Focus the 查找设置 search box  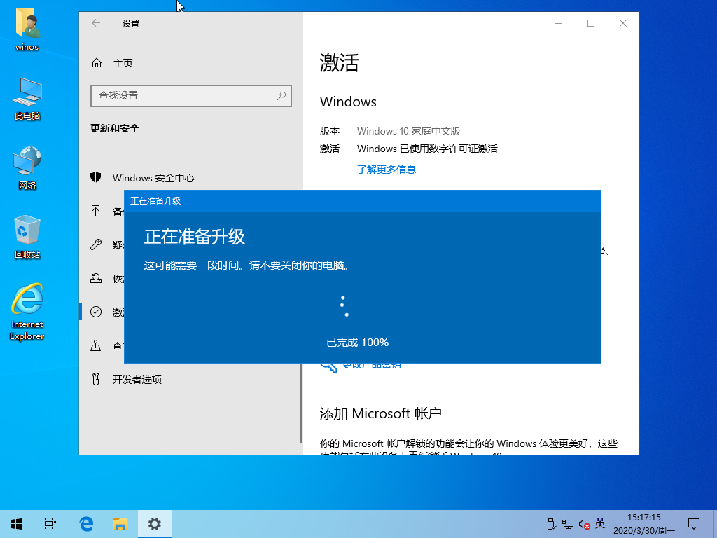pyautogui.click(x=190, y=95)
